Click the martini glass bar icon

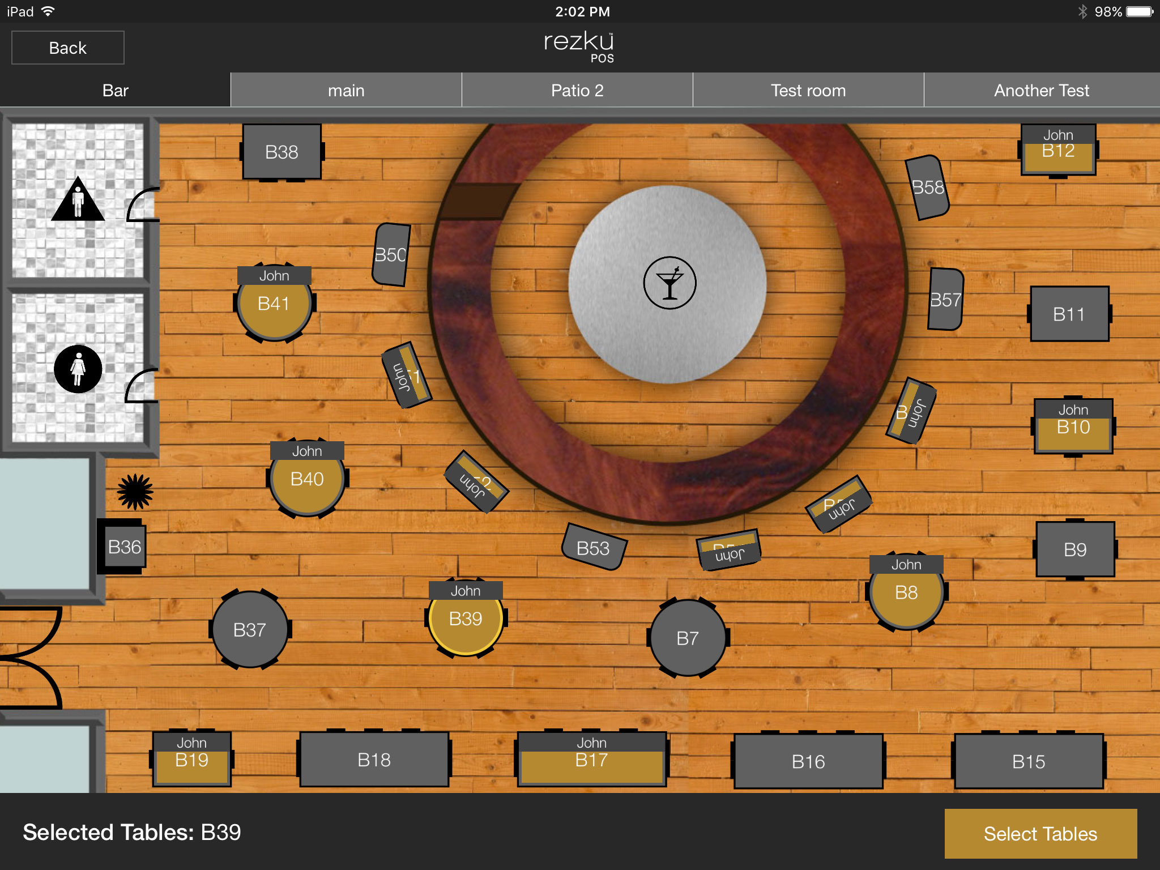point(669,283)
